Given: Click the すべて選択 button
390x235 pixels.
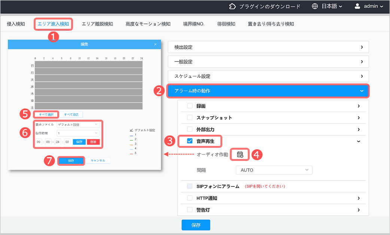Looking at the screenshot, I should tap(46, 114).
